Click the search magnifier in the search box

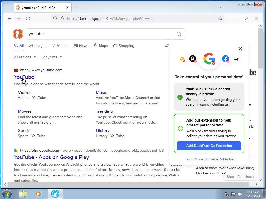point(179,34)
